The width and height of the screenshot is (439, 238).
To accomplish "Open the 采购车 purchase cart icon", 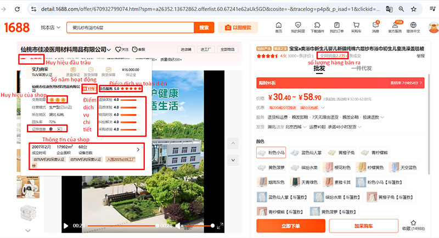I will (355, 25).
